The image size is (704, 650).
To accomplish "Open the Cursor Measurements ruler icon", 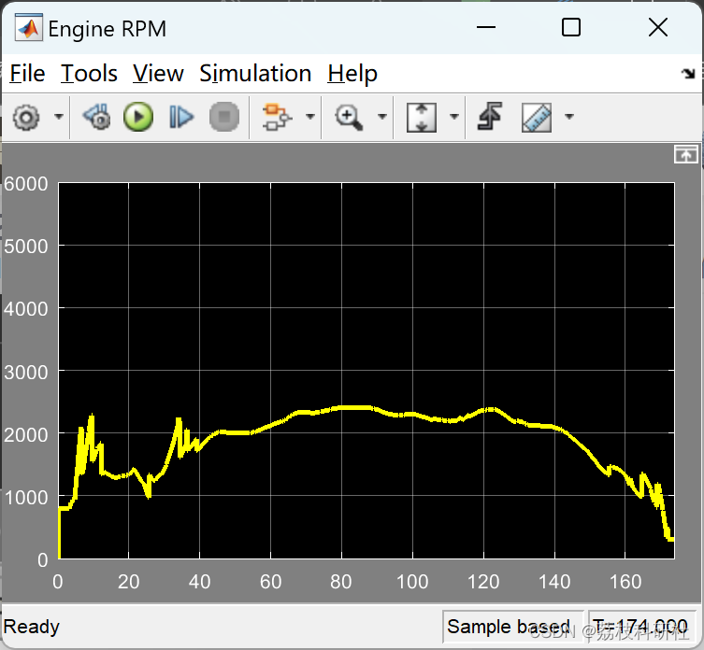I will tap(537, 118).
